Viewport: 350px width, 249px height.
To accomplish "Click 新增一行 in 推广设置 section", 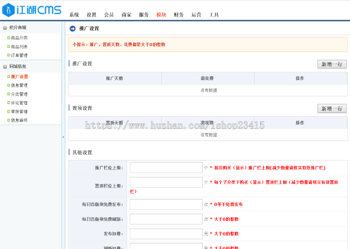I will [332, 64].
